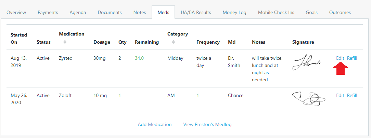
Task: Sort the table by Category column
Action: [173, 42]
